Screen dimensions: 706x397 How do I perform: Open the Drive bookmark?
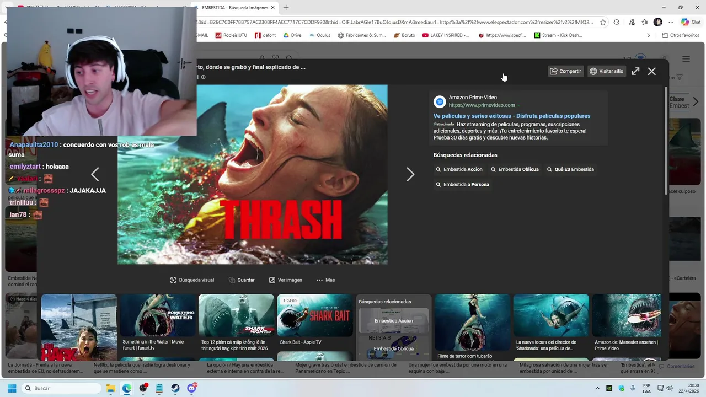tap(292, 35)
